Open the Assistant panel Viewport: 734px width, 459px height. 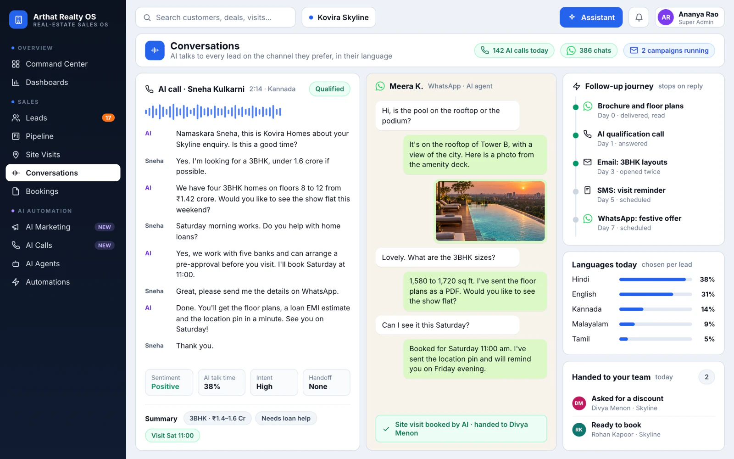tap(591, 17)
